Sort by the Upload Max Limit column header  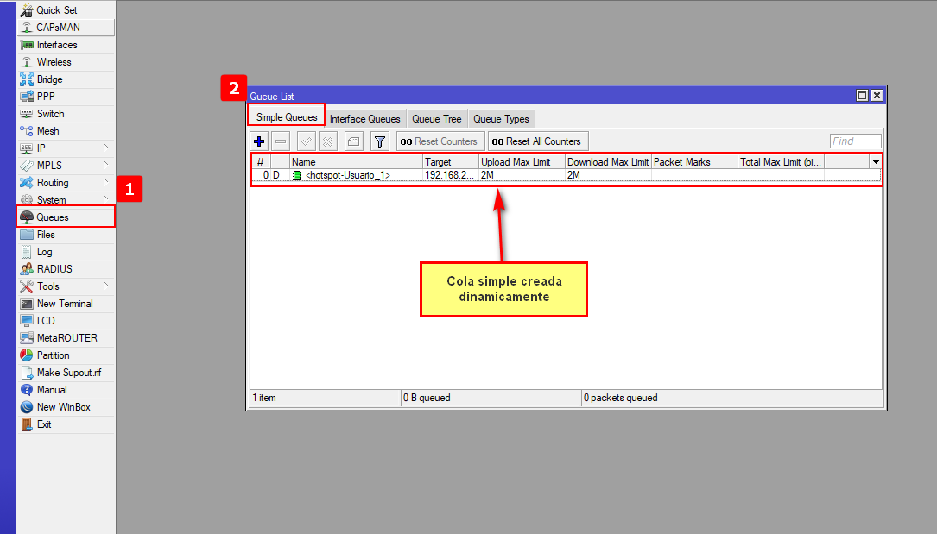[x=522, y=162]
